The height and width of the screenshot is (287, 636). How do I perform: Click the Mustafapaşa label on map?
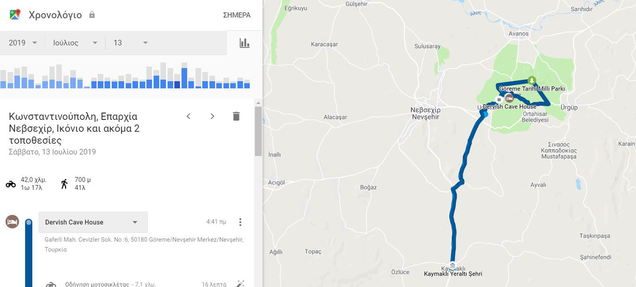point(559,156)
